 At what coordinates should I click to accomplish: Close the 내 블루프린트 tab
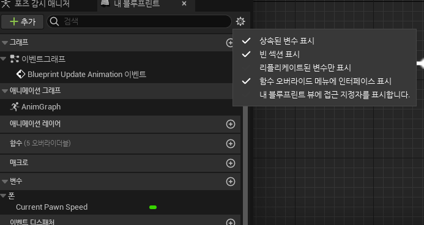coord(184,4)
